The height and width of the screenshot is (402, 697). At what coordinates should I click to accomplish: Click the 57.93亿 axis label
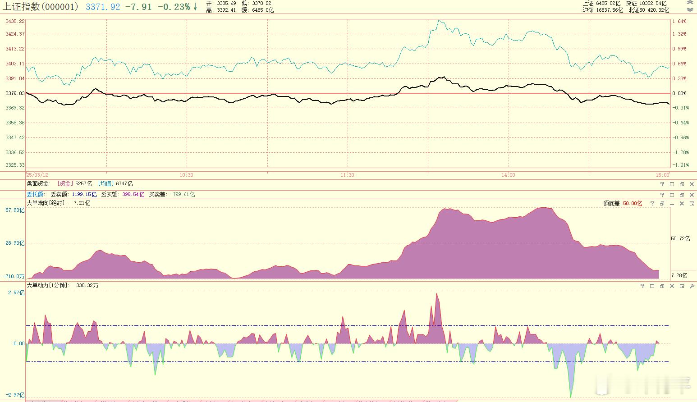pos(15,210)
